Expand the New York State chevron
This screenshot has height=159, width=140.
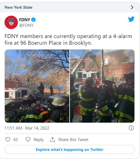(x=132, y=7)
